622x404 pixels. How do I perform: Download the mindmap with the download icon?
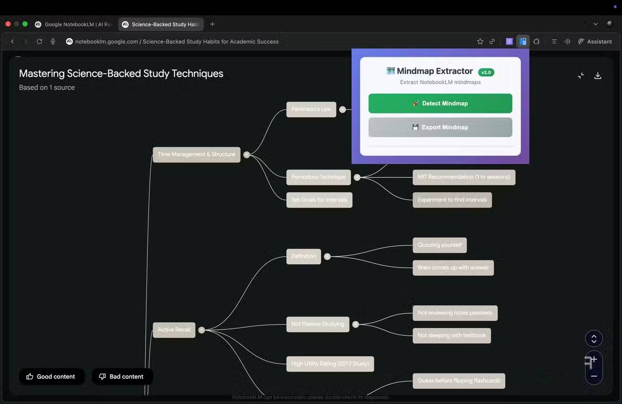coord(598,76)
